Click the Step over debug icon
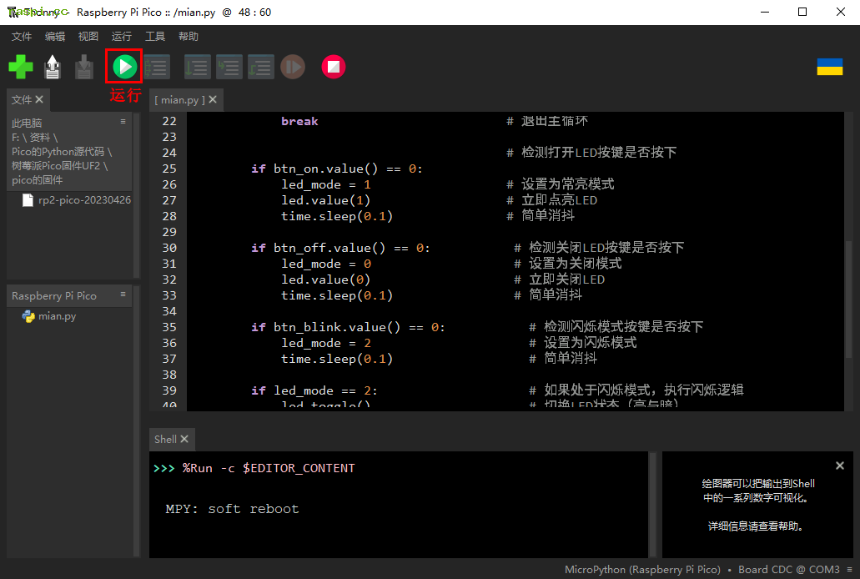 197,67
